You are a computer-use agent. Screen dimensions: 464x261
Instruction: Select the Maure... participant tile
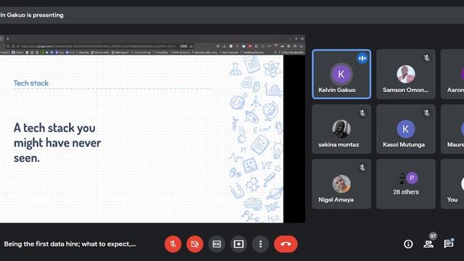(452, 129)
